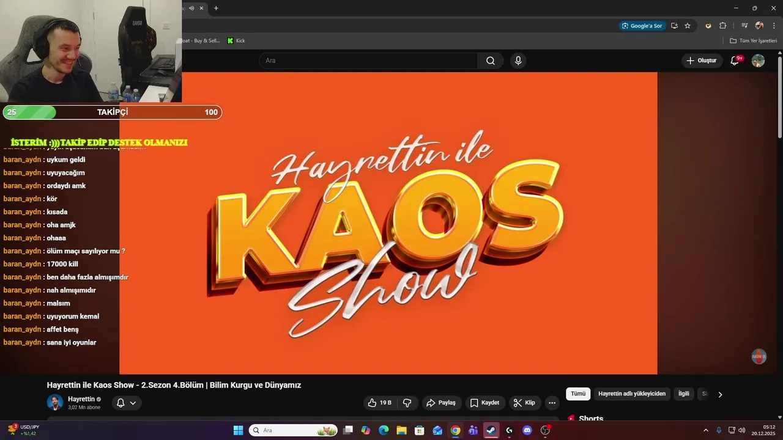Open the media controls icon in Chrome

pyautogui.click(x=744, y=26)
